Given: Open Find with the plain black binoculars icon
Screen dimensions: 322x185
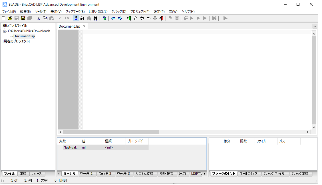Looking at the screenshot, I should 82,18.
